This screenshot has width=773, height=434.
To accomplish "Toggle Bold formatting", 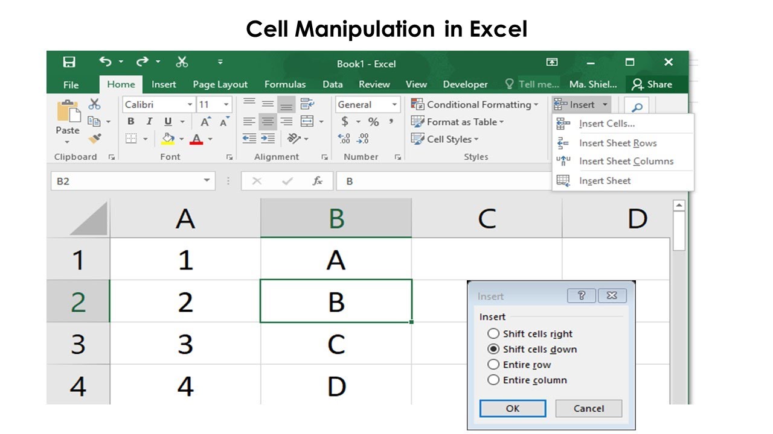I will (131, 122).
